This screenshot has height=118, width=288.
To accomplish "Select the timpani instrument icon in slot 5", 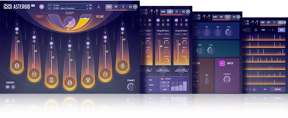I will coord(88,80).
